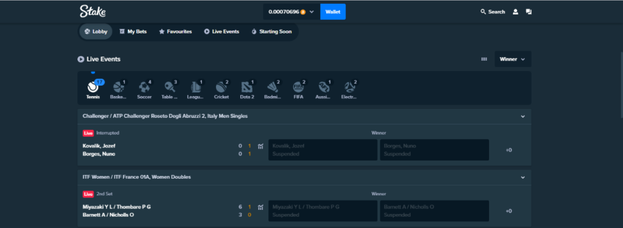Open the Barnett A / Nicholls O team name
Viewport: 623px width, 228px height.
[x=108, y=215]
